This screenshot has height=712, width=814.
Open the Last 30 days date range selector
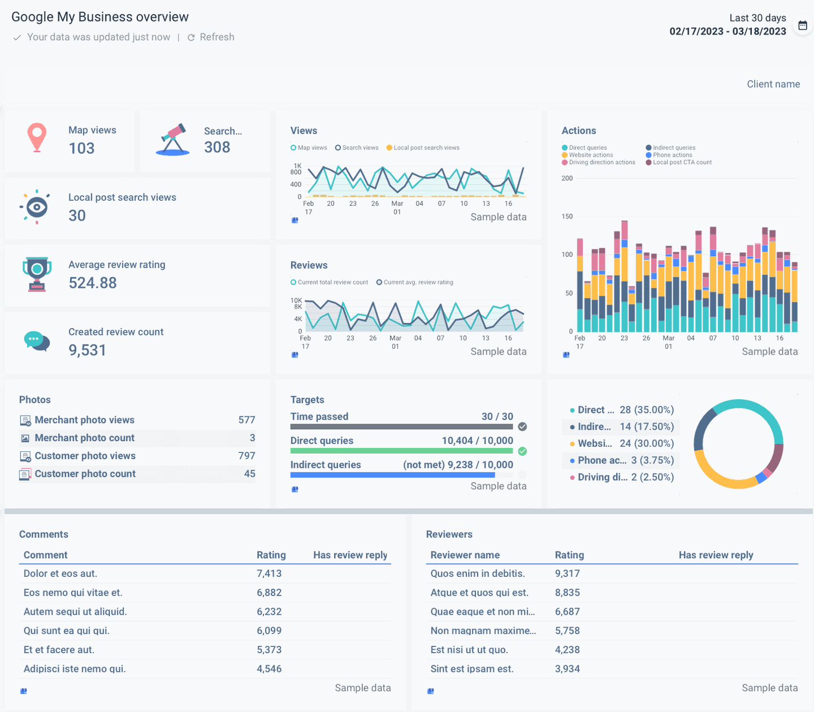[x=757, y=18]
